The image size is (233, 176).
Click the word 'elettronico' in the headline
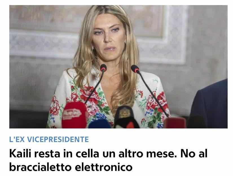(104, 167)
